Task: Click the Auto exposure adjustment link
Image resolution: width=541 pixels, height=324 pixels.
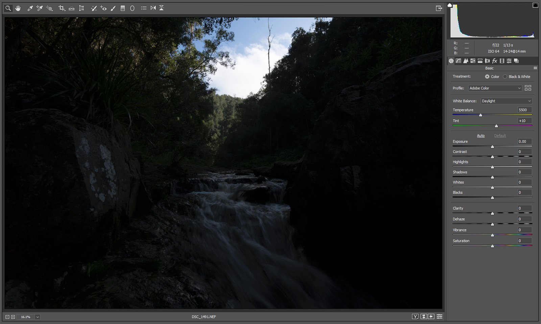Action: coord(480,135)
